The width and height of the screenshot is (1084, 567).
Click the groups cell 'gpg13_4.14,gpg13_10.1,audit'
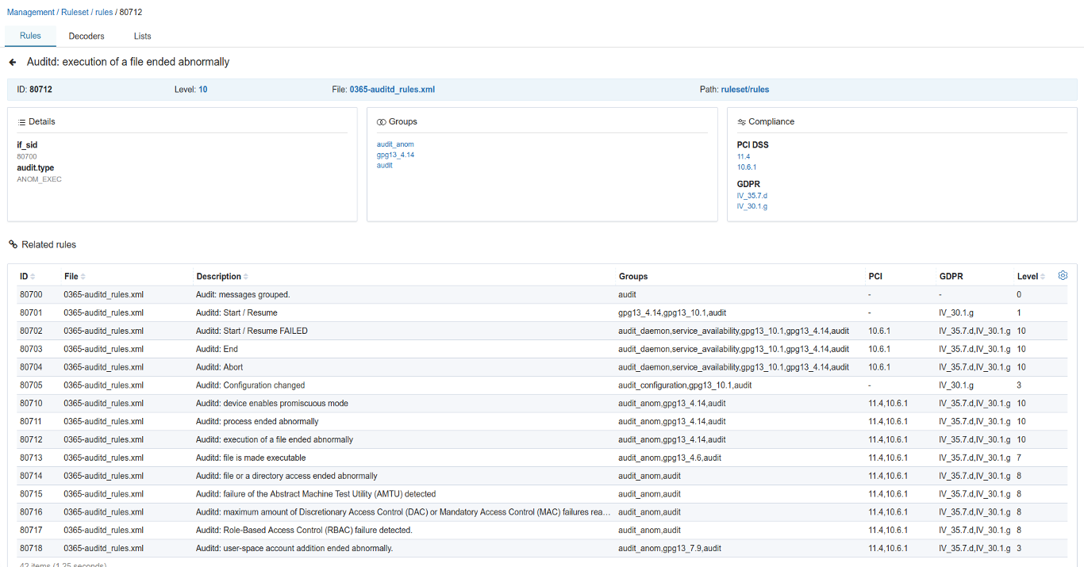click(672, 313)
